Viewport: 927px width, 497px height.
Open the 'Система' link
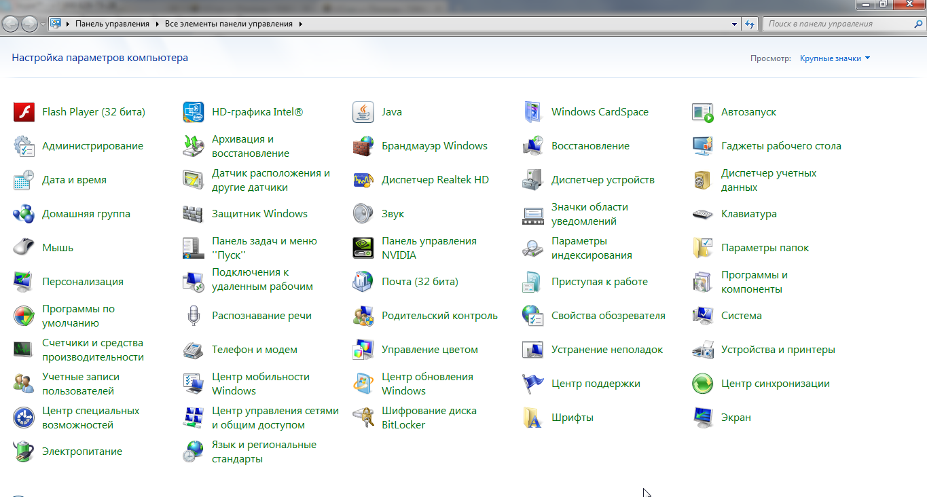coord(742,316)
